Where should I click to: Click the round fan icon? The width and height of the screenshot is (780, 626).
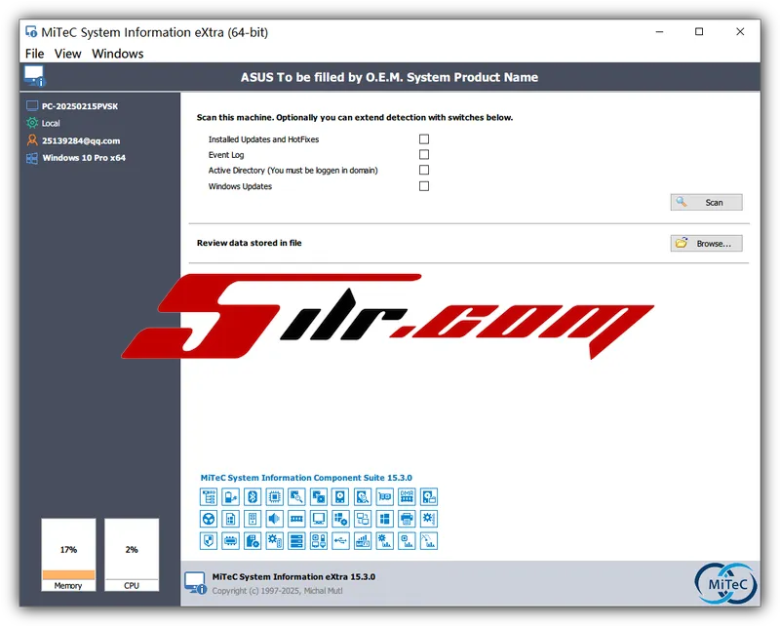209,519
